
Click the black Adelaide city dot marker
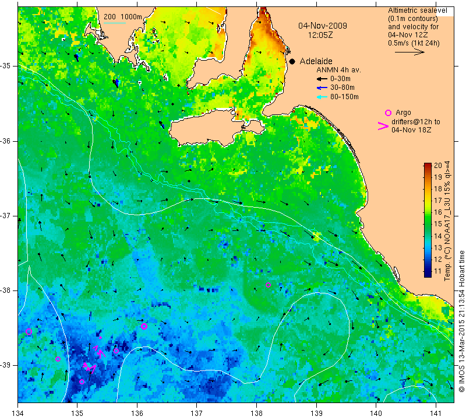tap(292, 62)
